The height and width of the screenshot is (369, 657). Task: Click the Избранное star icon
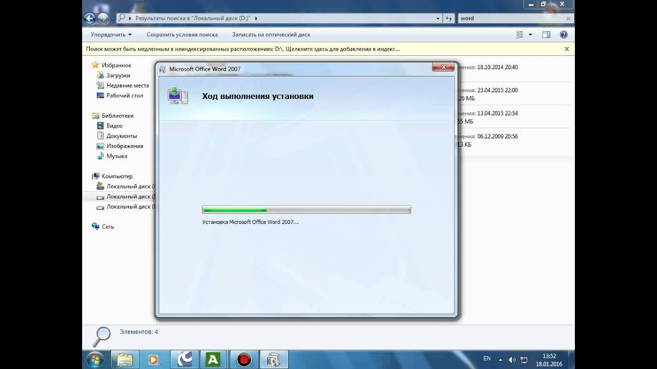(x=95, y=65)
